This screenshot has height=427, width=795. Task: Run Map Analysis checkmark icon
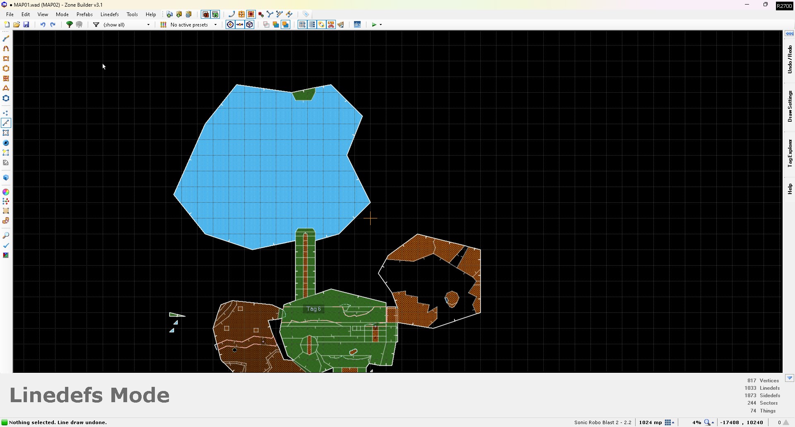tap(6, 245)
